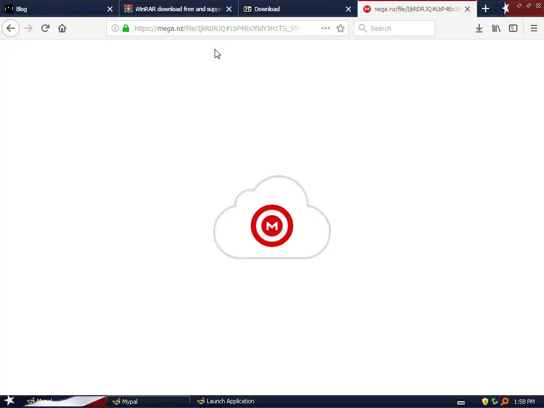544x408 pixels.
Task: Click the WinRAR tab favicon
Action: point(129,9)
